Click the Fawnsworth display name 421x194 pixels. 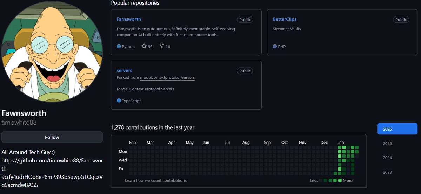(24, 113)
